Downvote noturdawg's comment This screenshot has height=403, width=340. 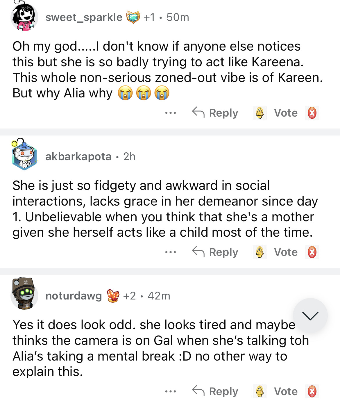coord(312,391)
